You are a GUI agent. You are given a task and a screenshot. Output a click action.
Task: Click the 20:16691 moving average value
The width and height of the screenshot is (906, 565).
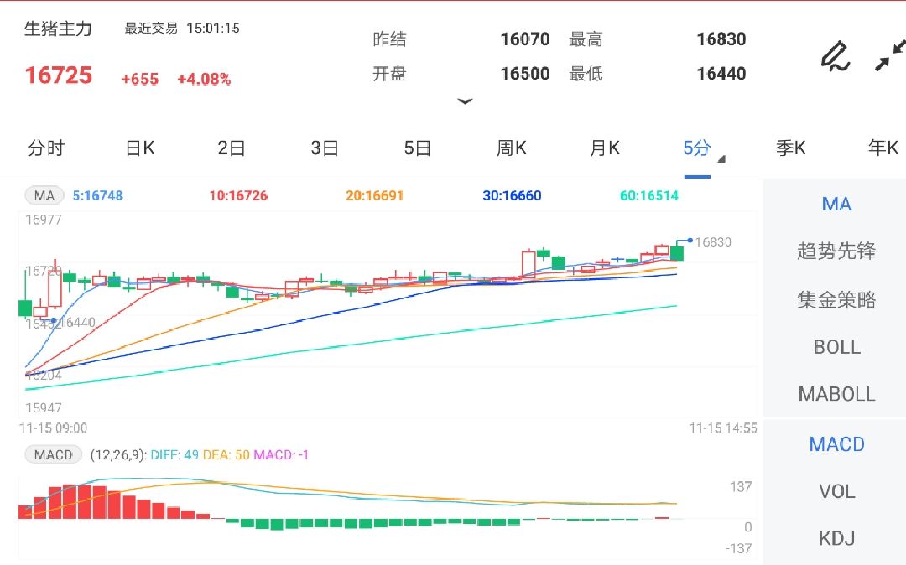[374, 195]
